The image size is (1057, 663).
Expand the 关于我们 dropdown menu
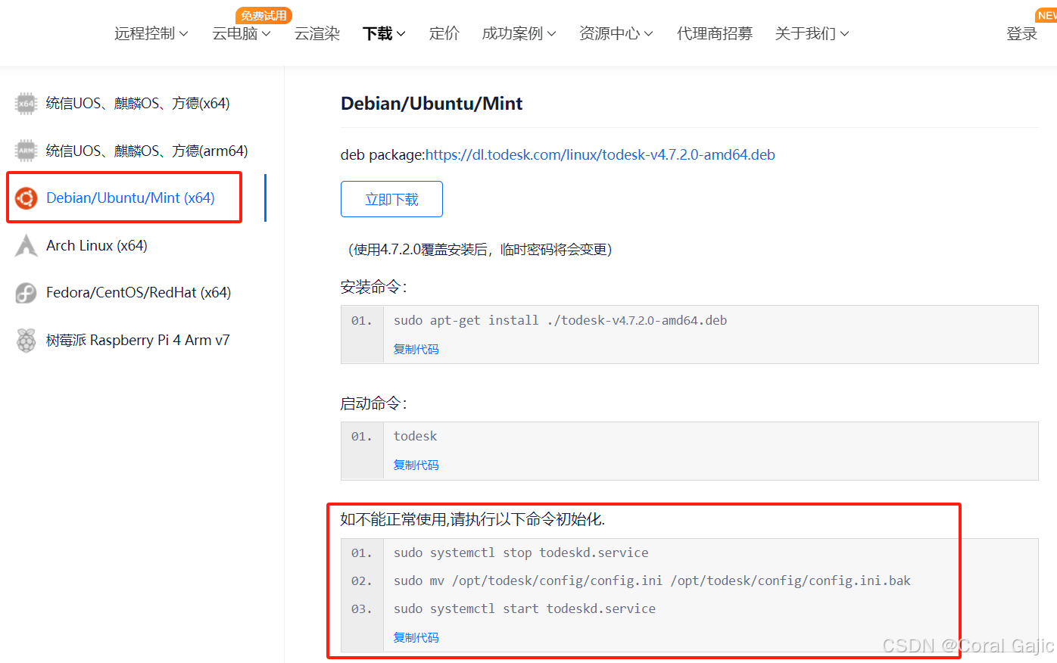pos(812,33)
